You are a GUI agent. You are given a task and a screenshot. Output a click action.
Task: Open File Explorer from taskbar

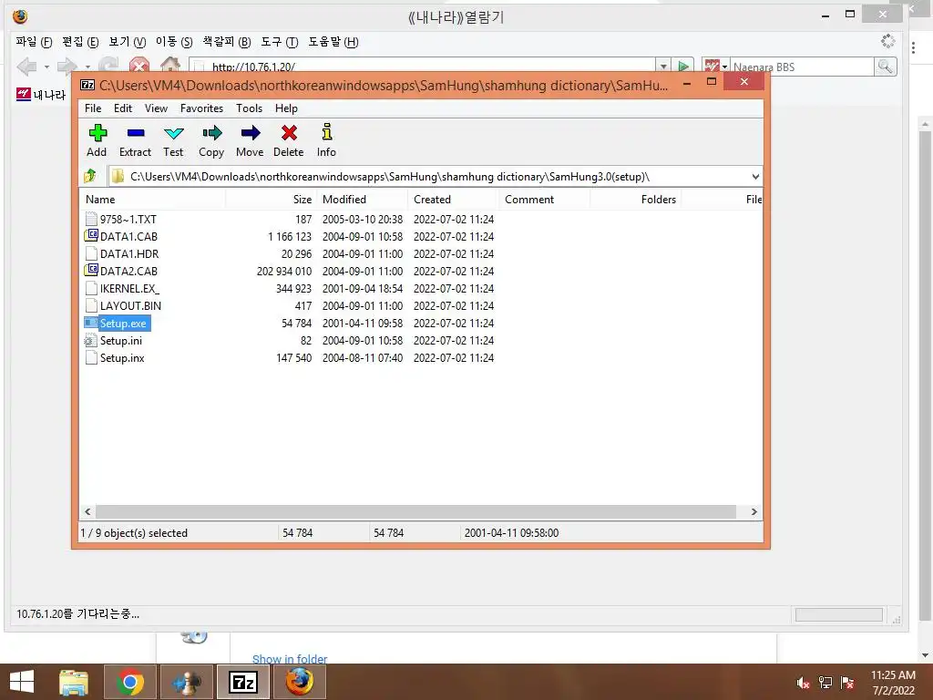[x=74, y=682]
